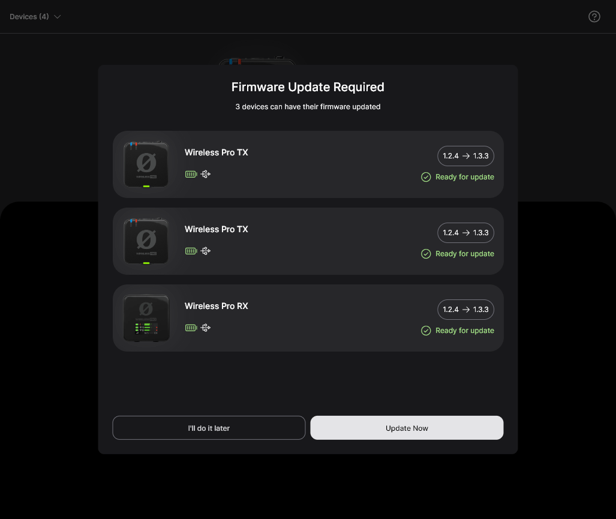Open the help question mark icon
The width and height of the screenshot is (616, 519).
pyautogui.click(x=594, y=16)
